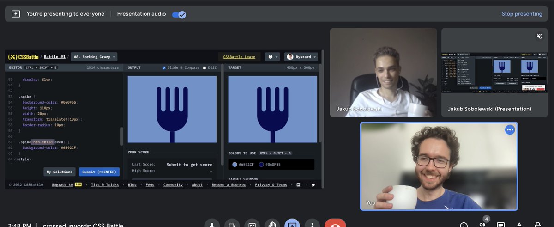
Task: Select Jakub Sobolewski's webcam video tile
Action: (x=383, y=73)
